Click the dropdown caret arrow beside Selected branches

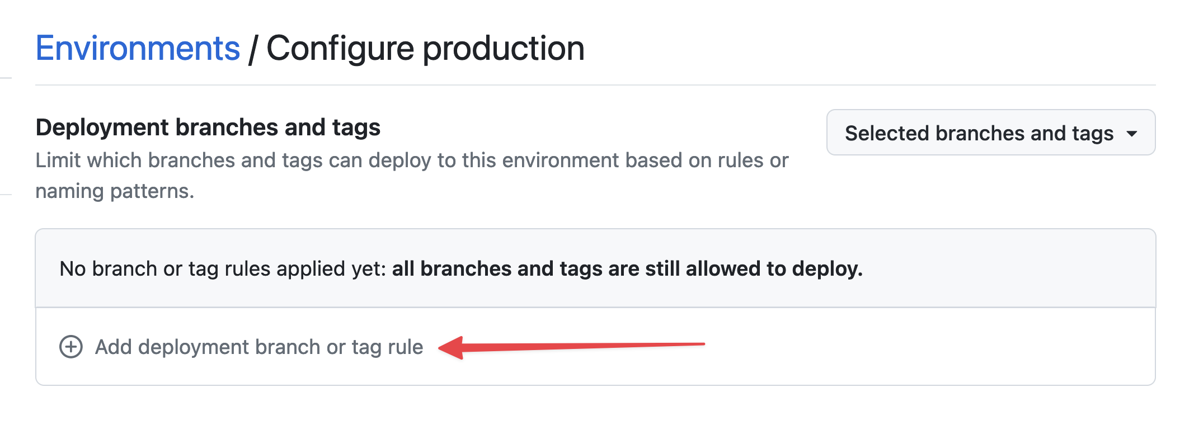tap(1131, 134)
